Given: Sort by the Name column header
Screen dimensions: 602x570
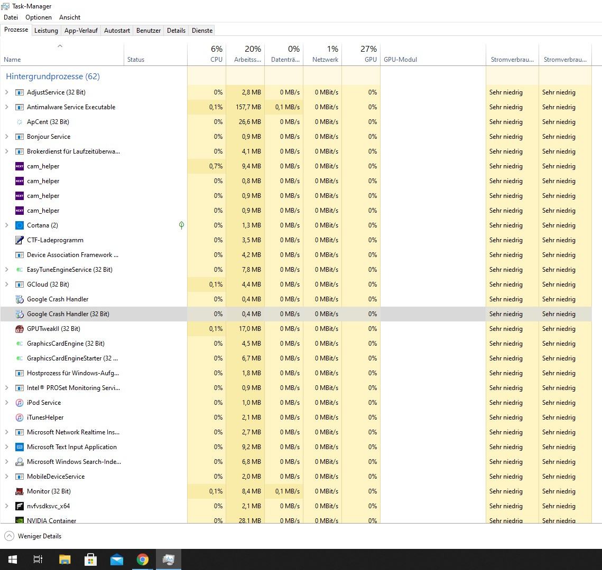Looking at the screenshot, I should (61, 55).
